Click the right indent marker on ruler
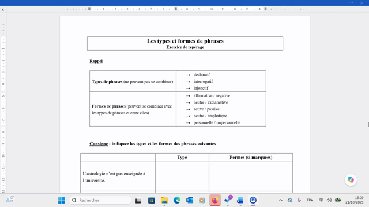Viewport: 369px width, 207px height. pos(265,9)
